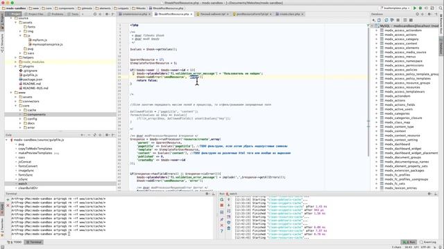Click the Database panel refresh icon
This screenshot has width=444, height=249.
click(386, 20)
